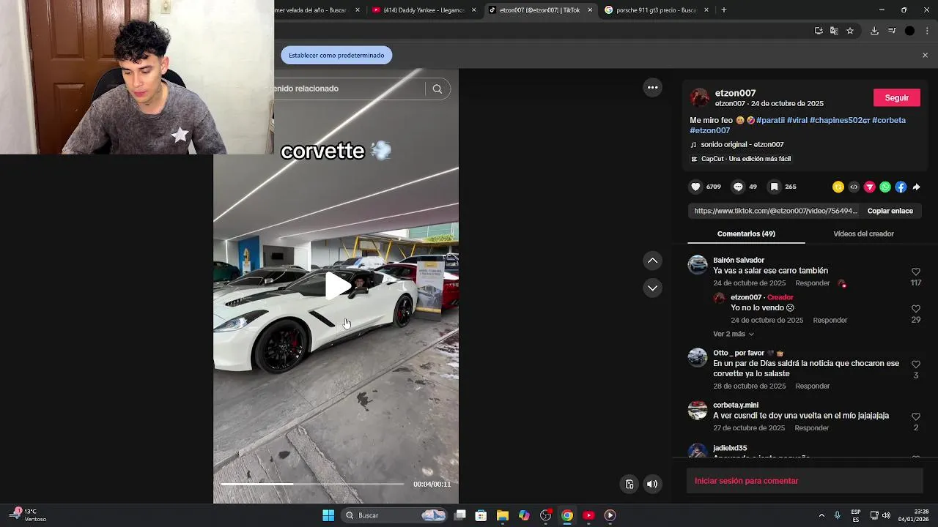Open more share options arrow

pyautogui.click(x=916, y=187)
